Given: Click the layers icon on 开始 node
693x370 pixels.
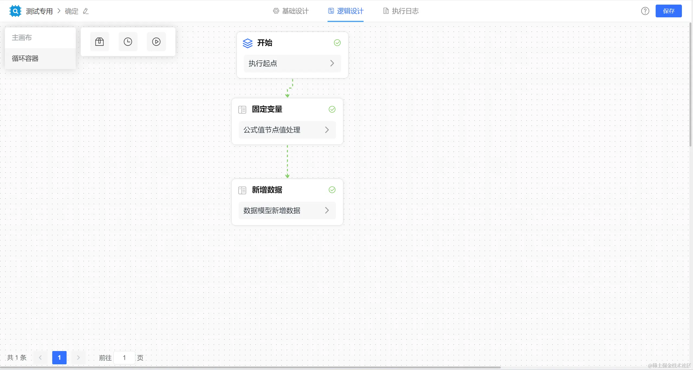Looking at the screenshot, I should point(247,43).
